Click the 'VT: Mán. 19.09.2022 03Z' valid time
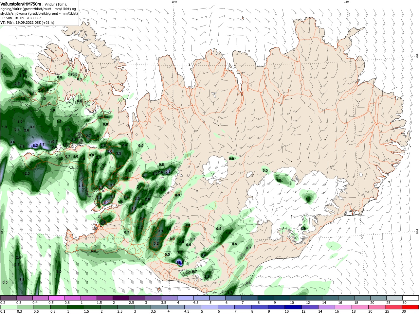The image size is (419, 314). 20,23
